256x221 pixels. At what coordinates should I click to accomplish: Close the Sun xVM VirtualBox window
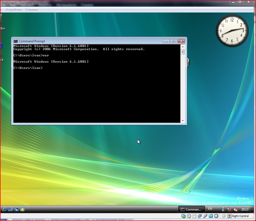pyautogui.click(x=249, y=2)
